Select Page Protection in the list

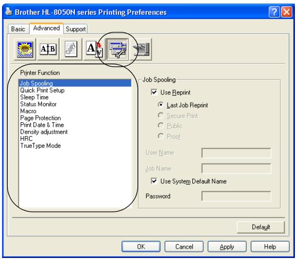coord(75,118)
